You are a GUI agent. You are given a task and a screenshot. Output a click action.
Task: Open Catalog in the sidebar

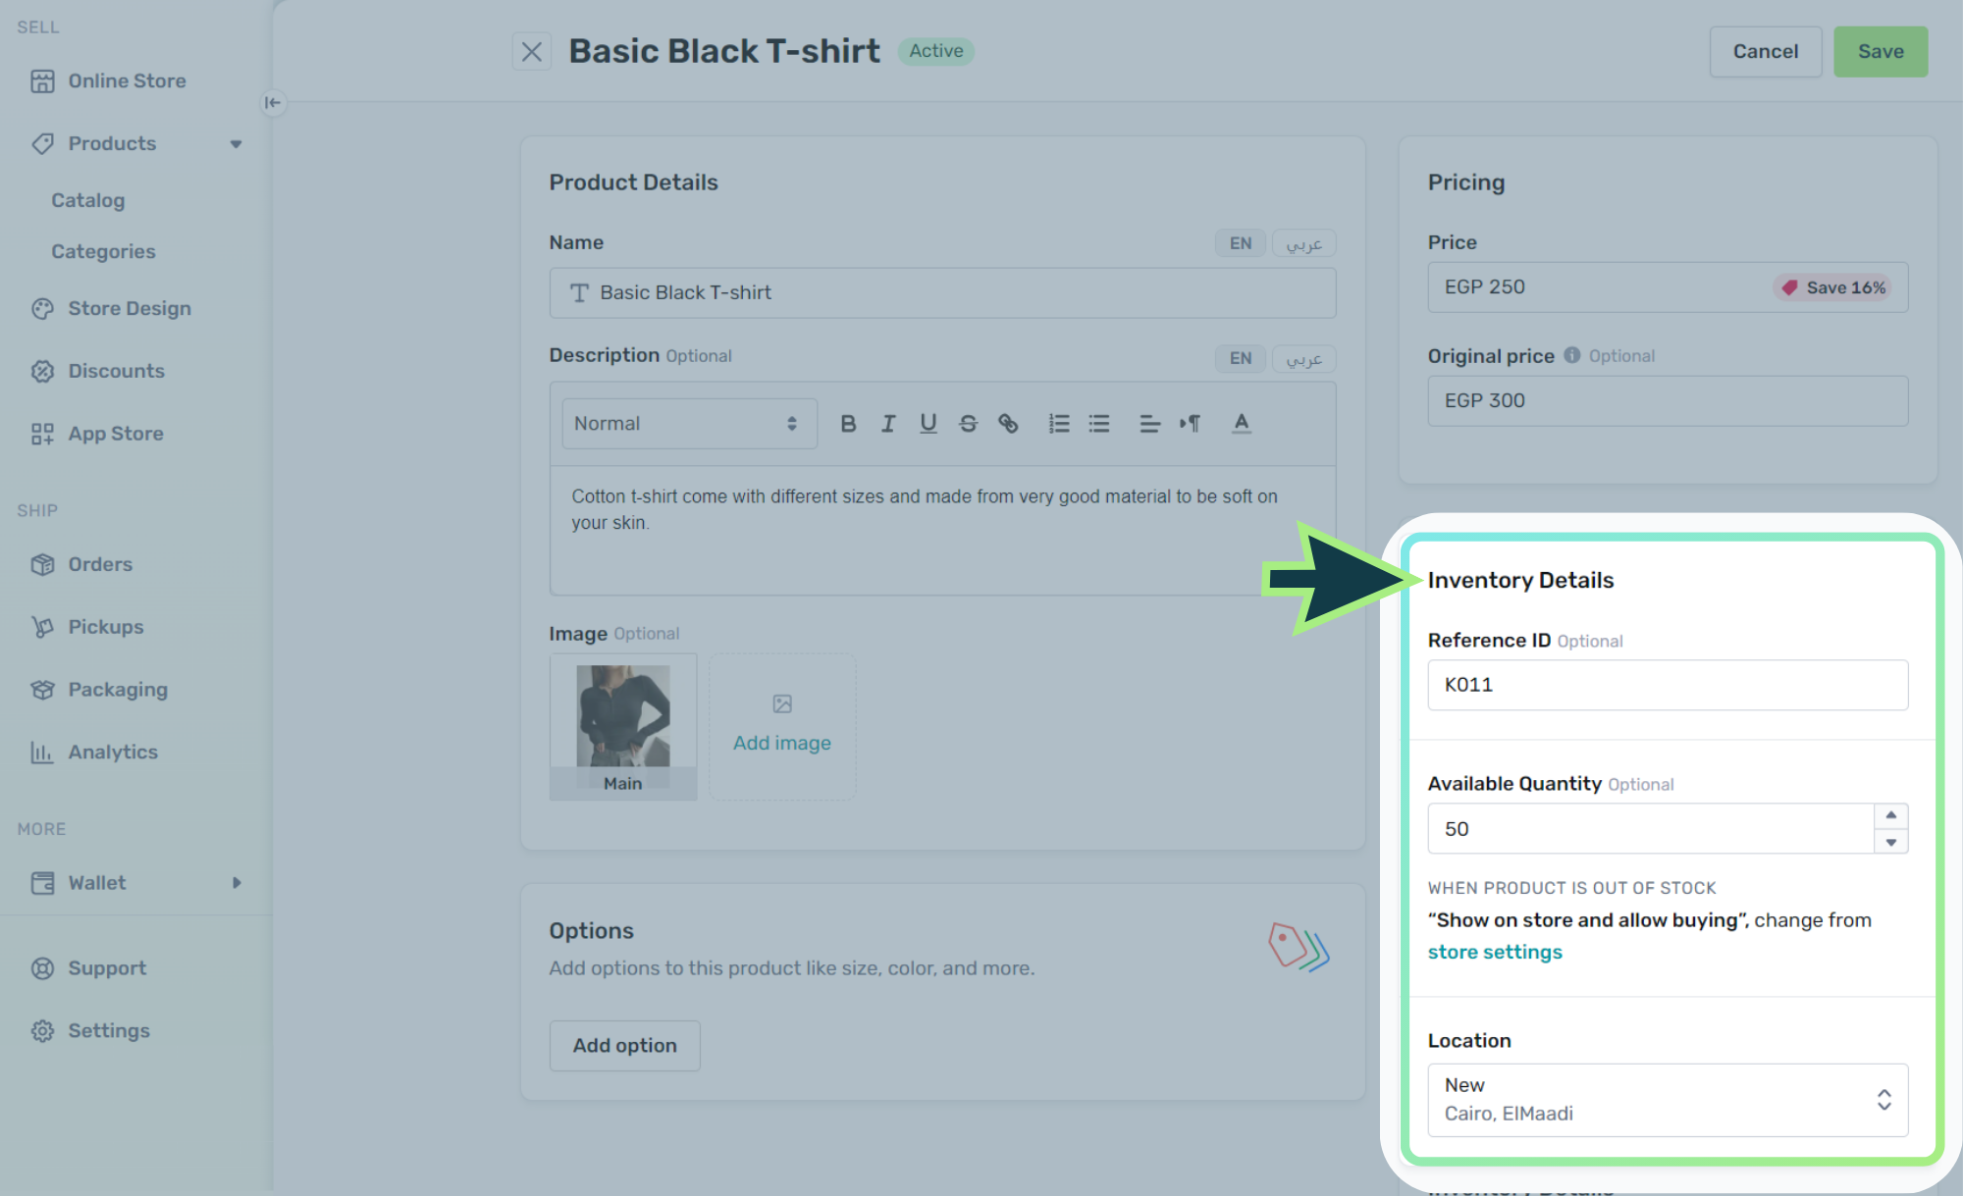[88, 200]
